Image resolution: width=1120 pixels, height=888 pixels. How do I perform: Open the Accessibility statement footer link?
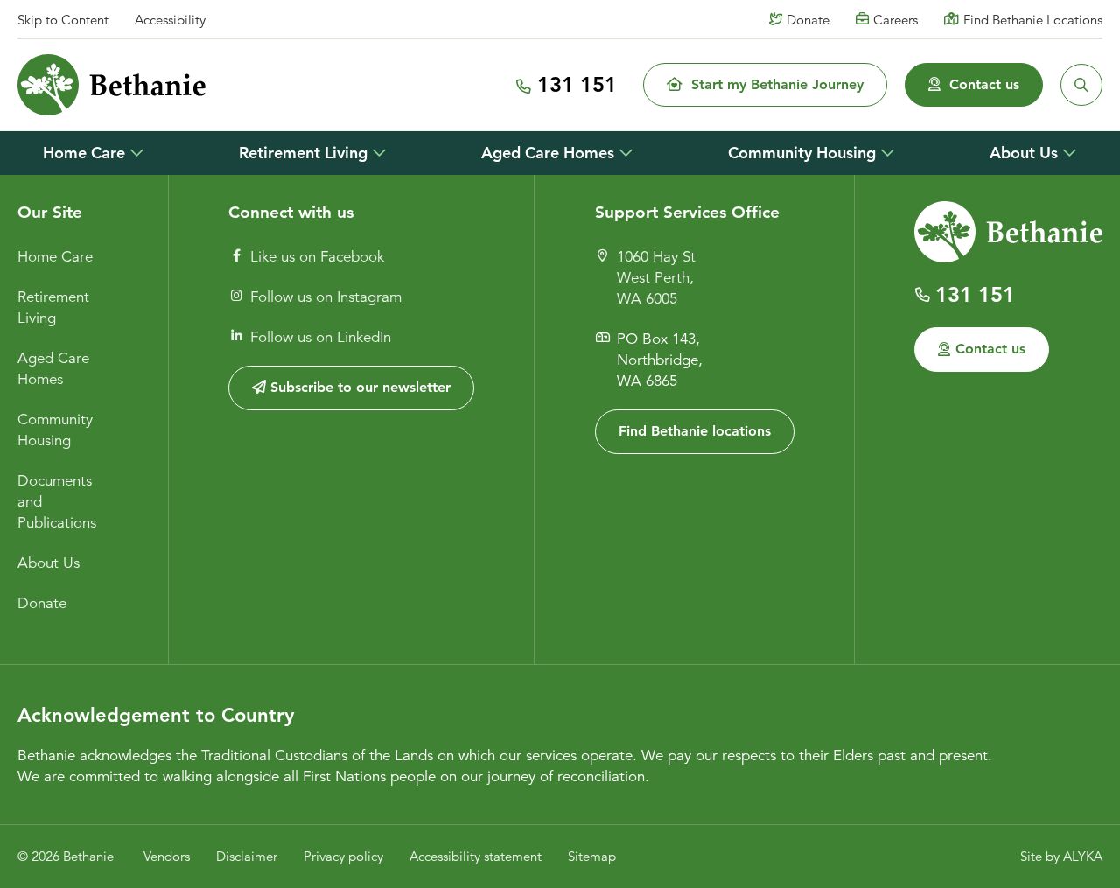(475, 857)
